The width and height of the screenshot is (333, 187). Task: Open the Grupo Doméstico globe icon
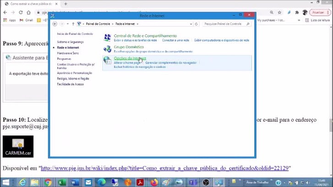107,49
